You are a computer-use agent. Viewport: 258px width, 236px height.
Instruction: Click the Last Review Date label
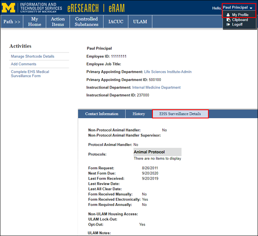[x=104, y=184]
